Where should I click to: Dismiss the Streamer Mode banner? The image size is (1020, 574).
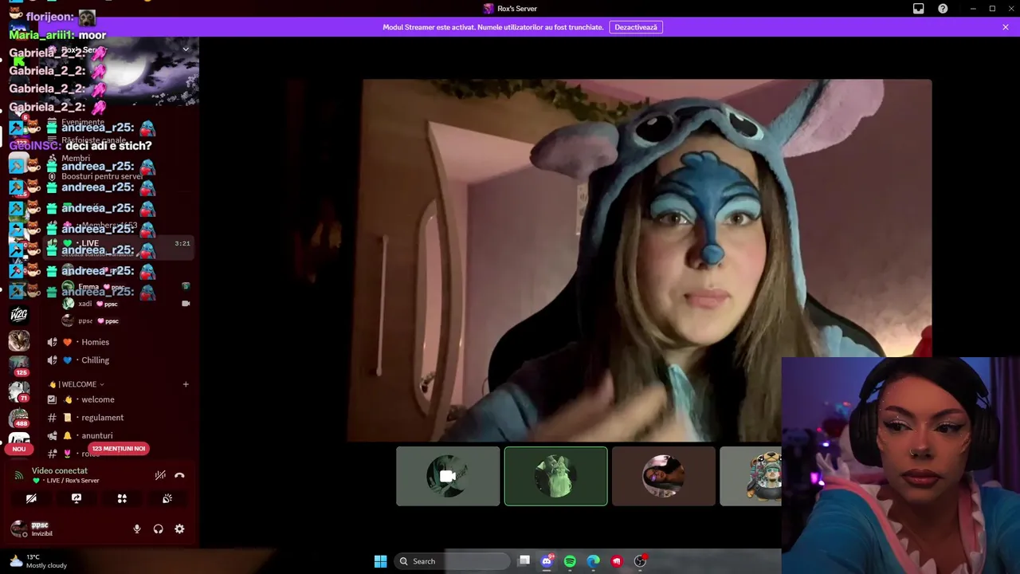(x=1006, y=27)
